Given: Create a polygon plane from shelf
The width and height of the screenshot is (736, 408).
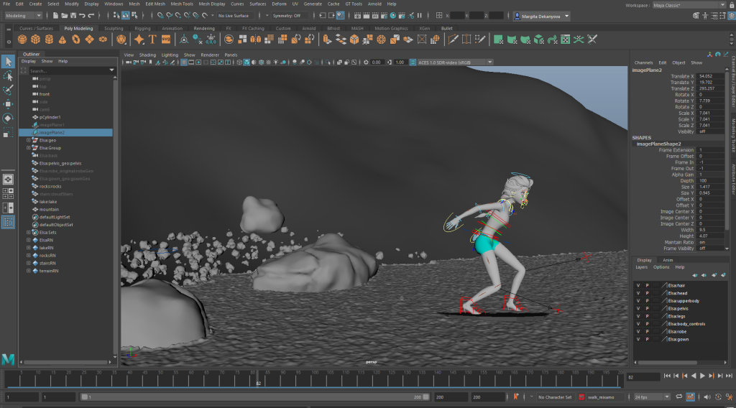Looking at the screenshot, I should (89, 40).
